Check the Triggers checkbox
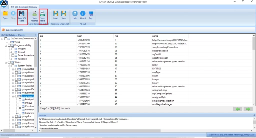 pos(13,49)
